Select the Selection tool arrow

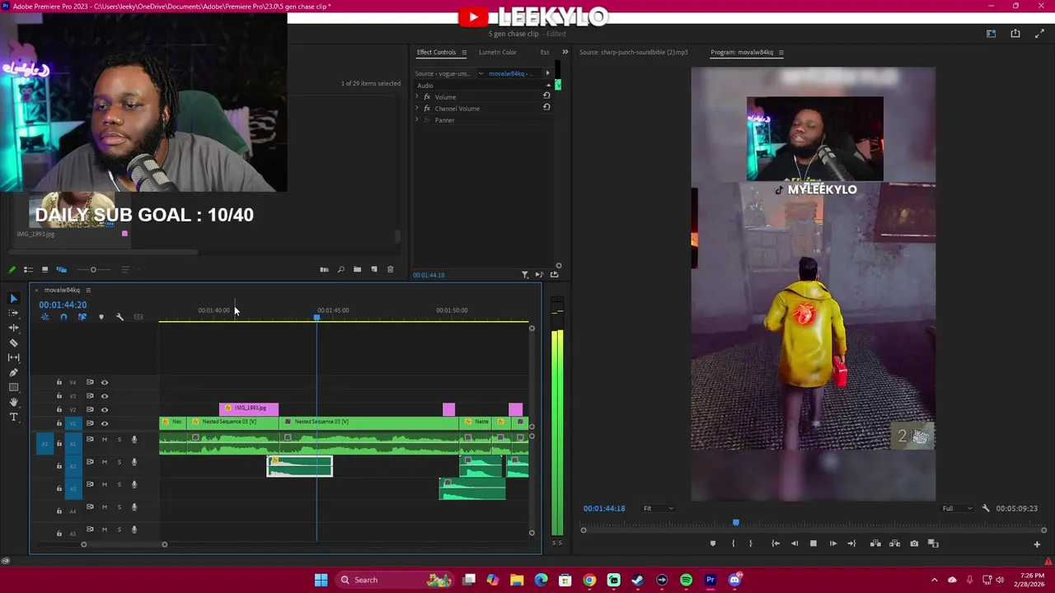(x=13, y=298)
